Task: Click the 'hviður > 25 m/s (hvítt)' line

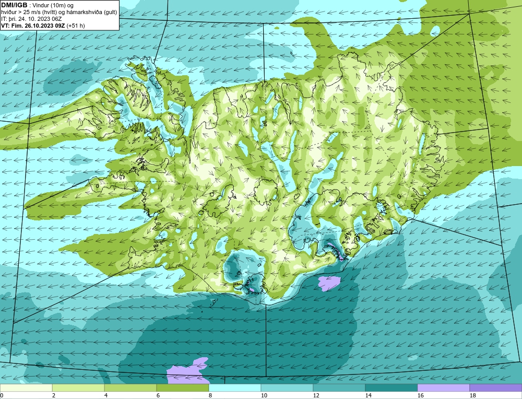Action: click(29, 12)
